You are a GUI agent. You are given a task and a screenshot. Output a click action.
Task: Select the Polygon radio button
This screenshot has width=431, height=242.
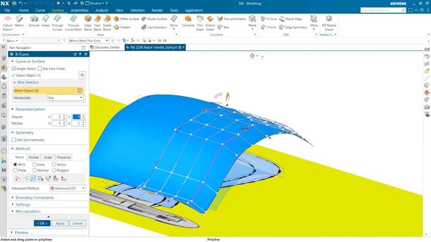click(x=54, y=170)
